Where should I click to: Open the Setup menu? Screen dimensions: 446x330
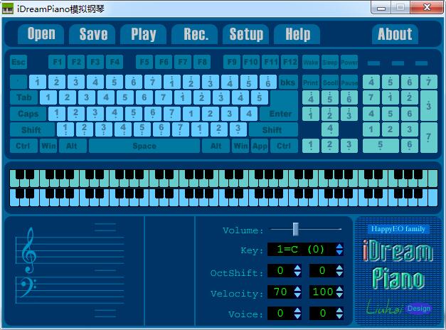click(245, 34)
